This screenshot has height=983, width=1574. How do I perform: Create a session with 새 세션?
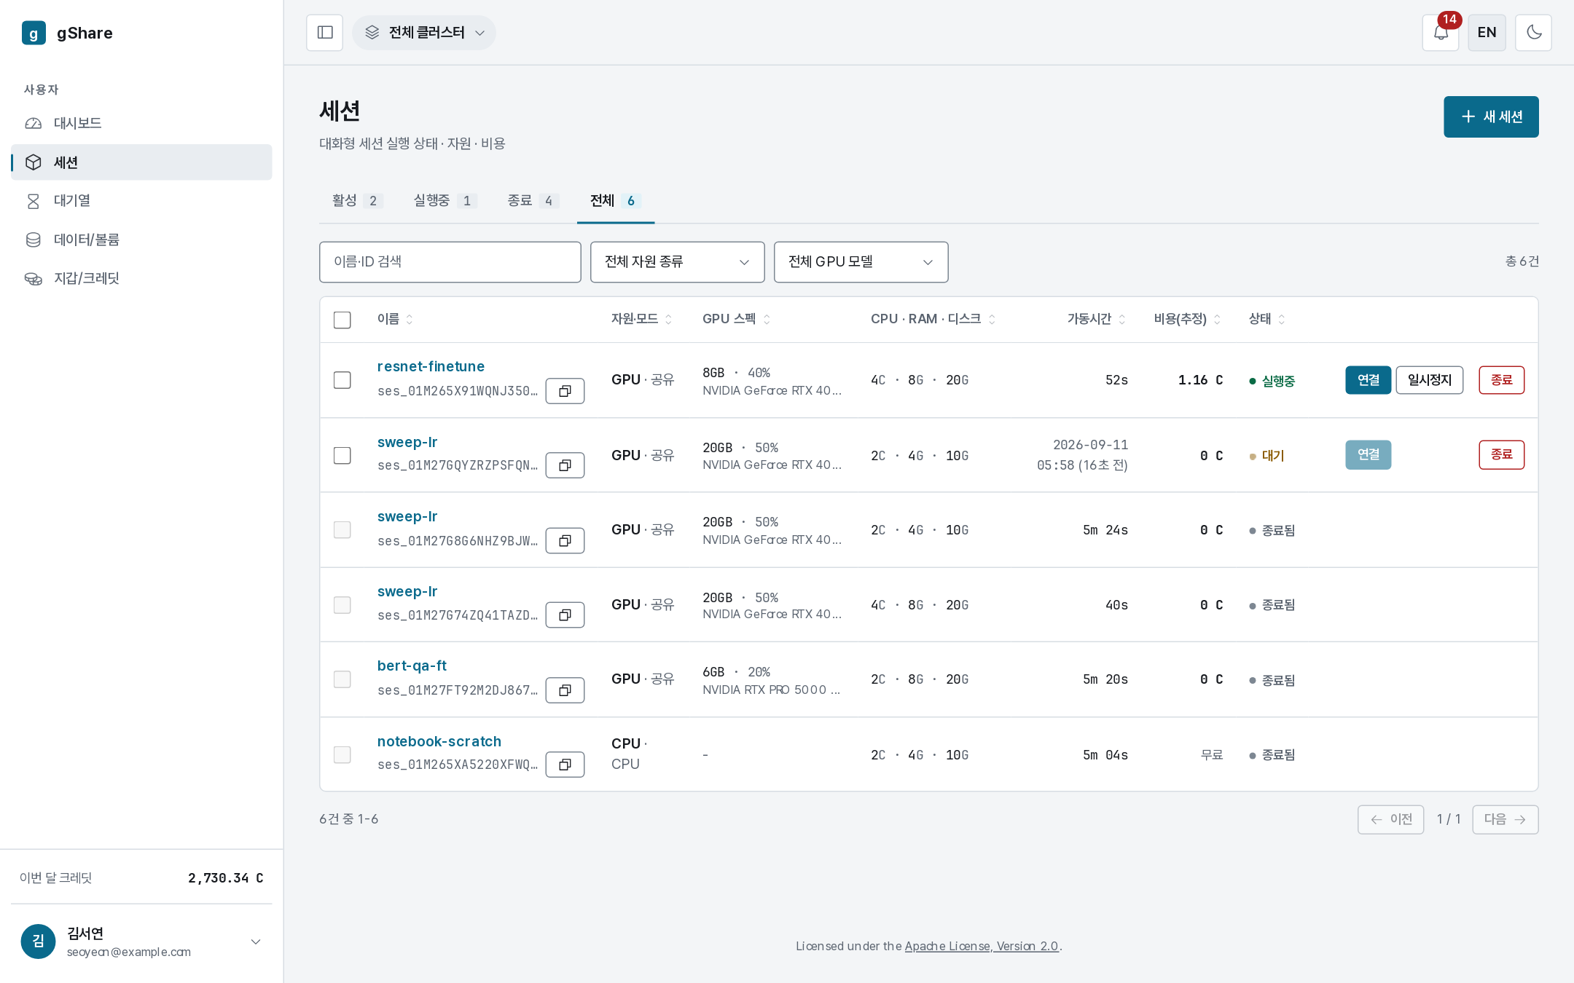pos(1491,117)
